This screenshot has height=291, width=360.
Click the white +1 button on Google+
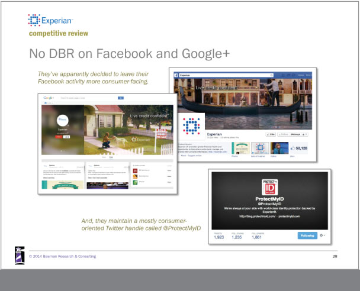[66, 137]
